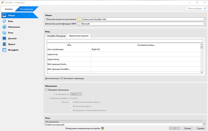Open the Обновления updates icon
This screenshot has height=131, width=208.
coord(4,27)
